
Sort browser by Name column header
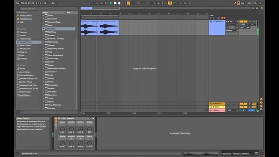click(x=54, y=13)
